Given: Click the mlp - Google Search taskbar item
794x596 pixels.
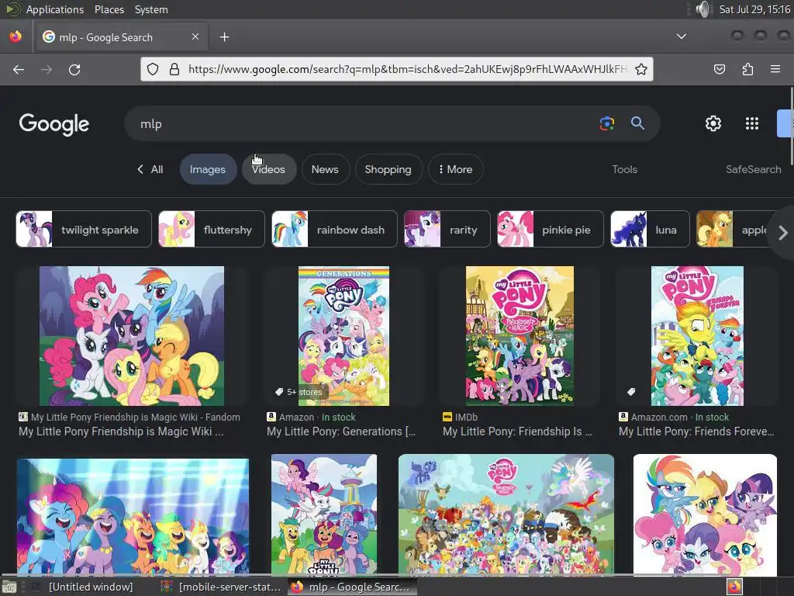Looking at the screenshot, I should (353, 587).
